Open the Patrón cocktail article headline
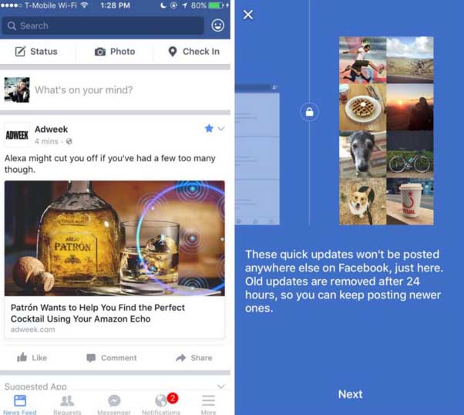Image resolution: width=464 pixels, height=415 pixels. (x=98, y=313)
